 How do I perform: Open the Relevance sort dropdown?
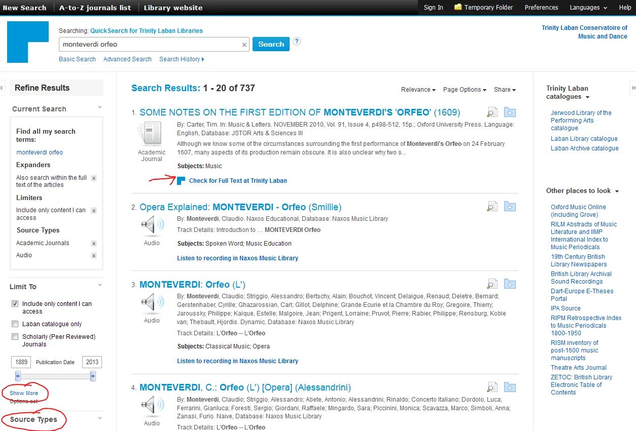point(418,90)
